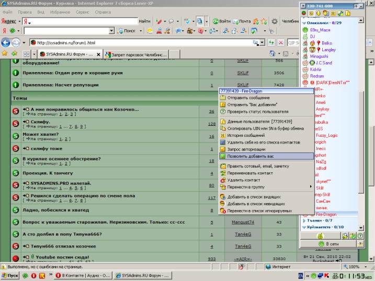Click the browser Back arrow button

pyautogui.click(x=6, y=43)
